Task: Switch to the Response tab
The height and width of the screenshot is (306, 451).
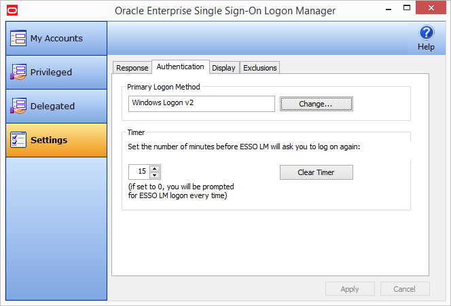Action: click(x=132, y=68)
